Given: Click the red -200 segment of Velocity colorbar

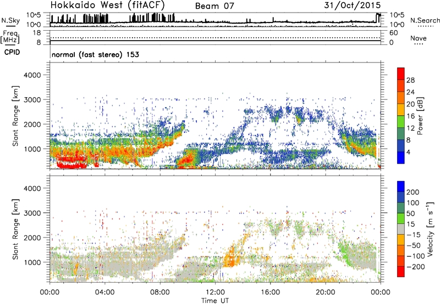Looking at the screenshot, I should point(401,272).
